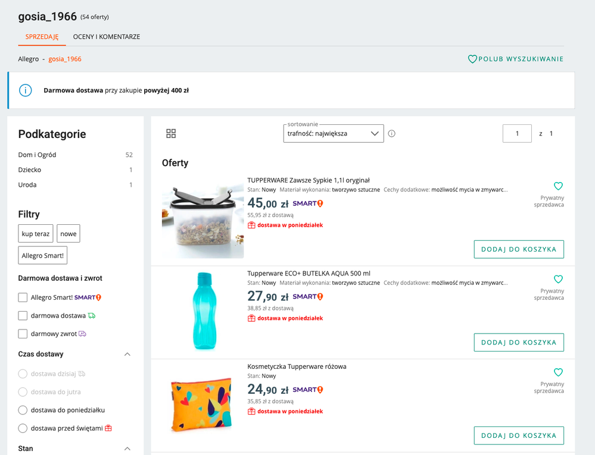Check the darmowa dostawa checkbox

pyautogui.click(x=23, y=316)
